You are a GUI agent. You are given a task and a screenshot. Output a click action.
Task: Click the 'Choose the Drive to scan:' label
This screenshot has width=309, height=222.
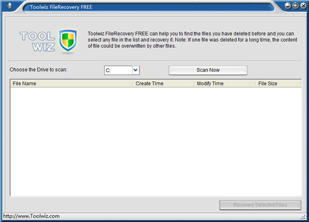click(x=39, y=69)
